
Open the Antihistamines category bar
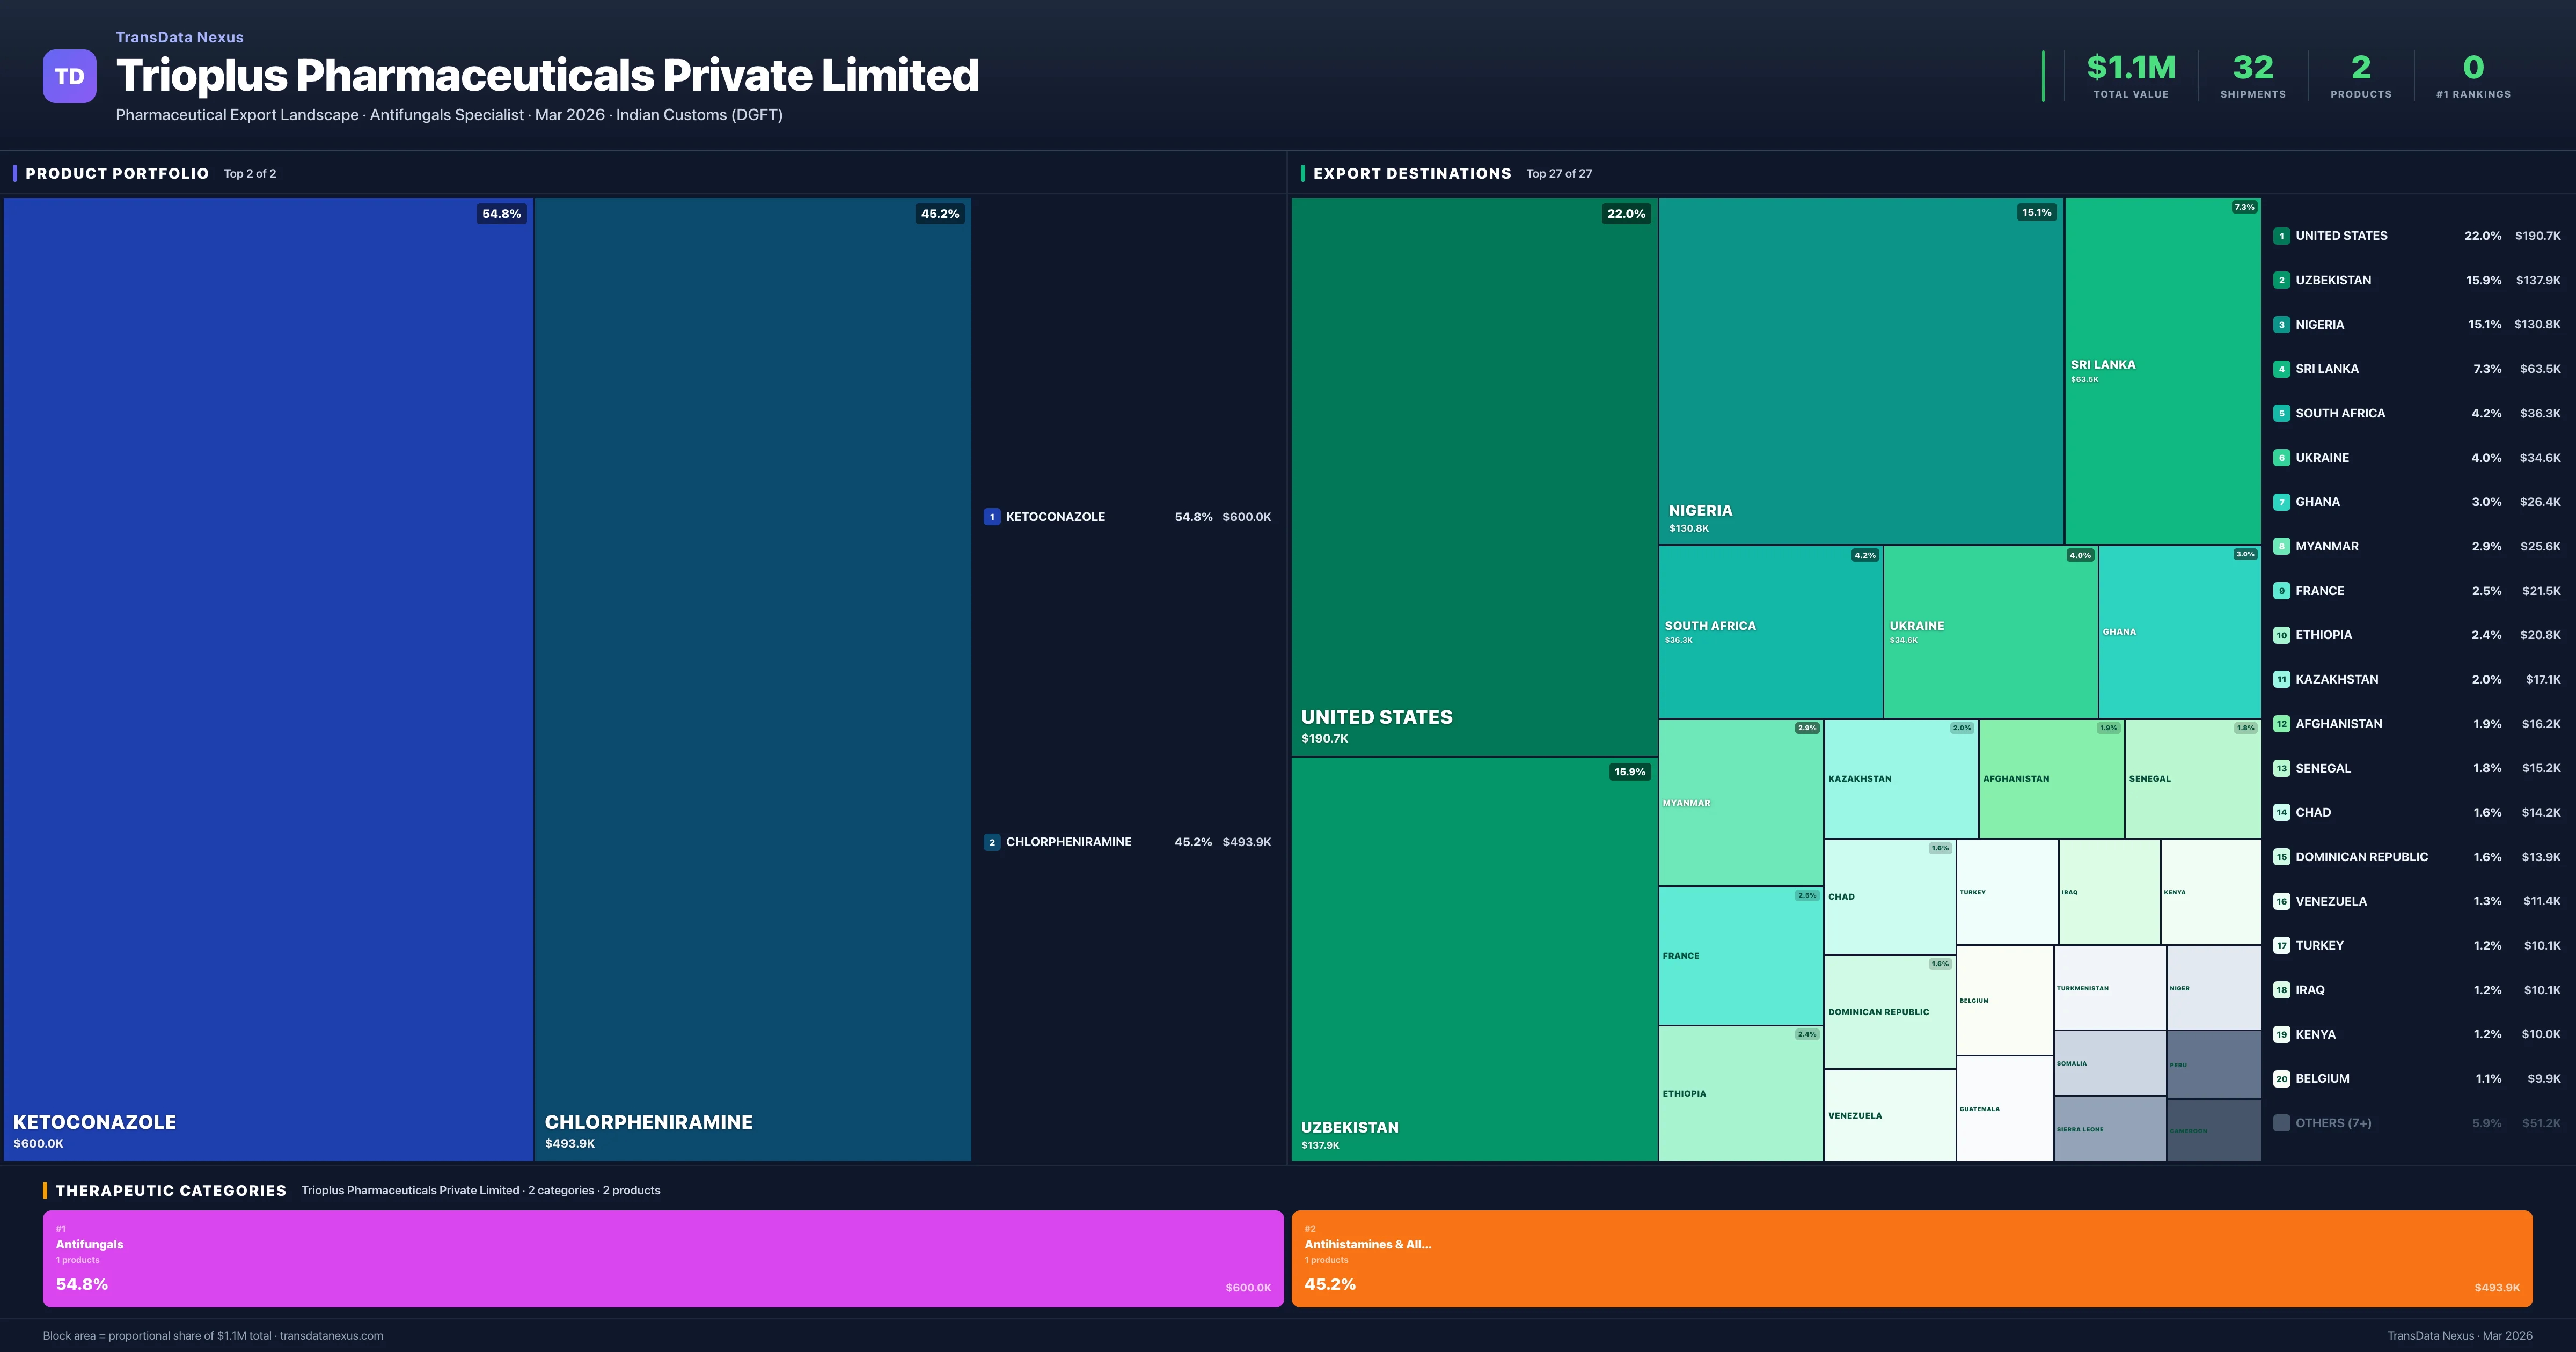click(1911, 1258)
